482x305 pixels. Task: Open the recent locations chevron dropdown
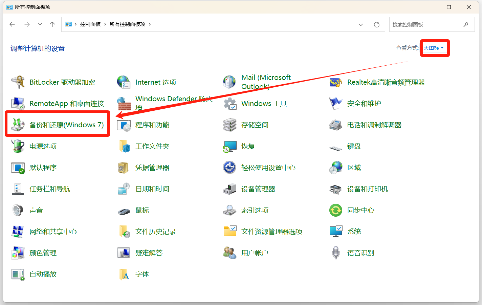click(x=40, y=24)
